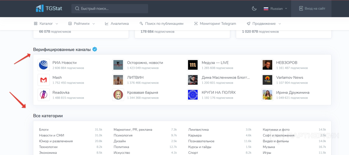Select the Познавательное category
This screenshot has width=349, height=155.
click(x=201, y=141)
